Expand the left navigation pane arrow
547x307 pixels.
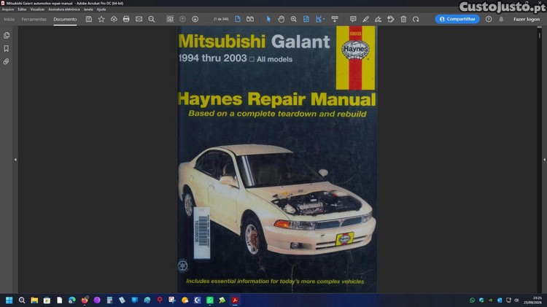15,160
